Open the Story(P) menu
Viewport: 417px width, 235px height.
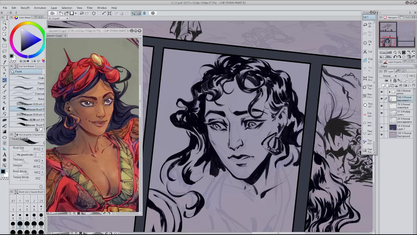25,8
